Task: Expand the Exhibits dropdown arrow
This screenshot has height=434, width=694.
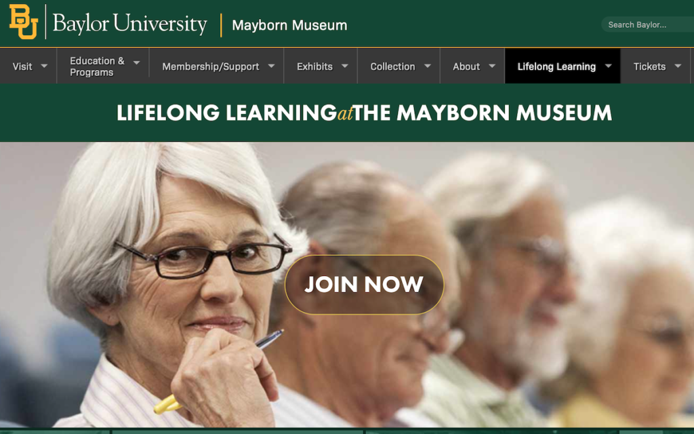Action: point(345,66)
